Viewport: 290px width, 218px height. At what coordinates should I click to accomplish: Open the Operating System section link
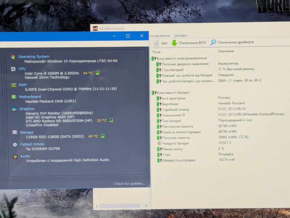coord(34,57)
